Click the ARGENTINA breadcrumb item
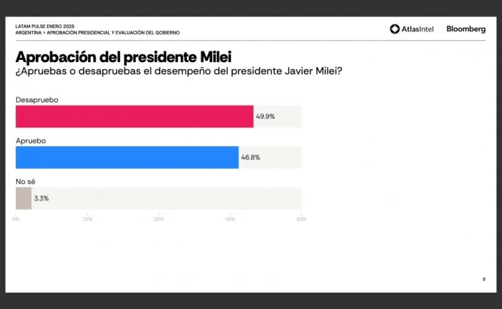502x309 pixels. click(x=29, y=32)
